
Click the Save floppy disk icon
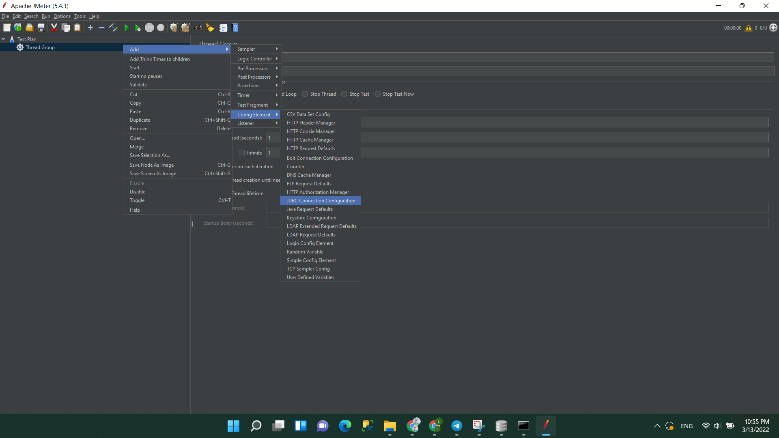pos(41,28)
